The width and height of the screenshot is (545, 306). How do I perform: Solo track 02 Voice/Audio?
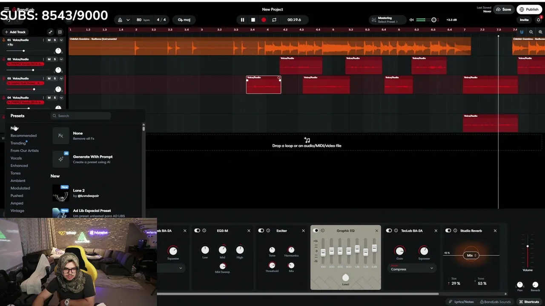click(54, 59)
